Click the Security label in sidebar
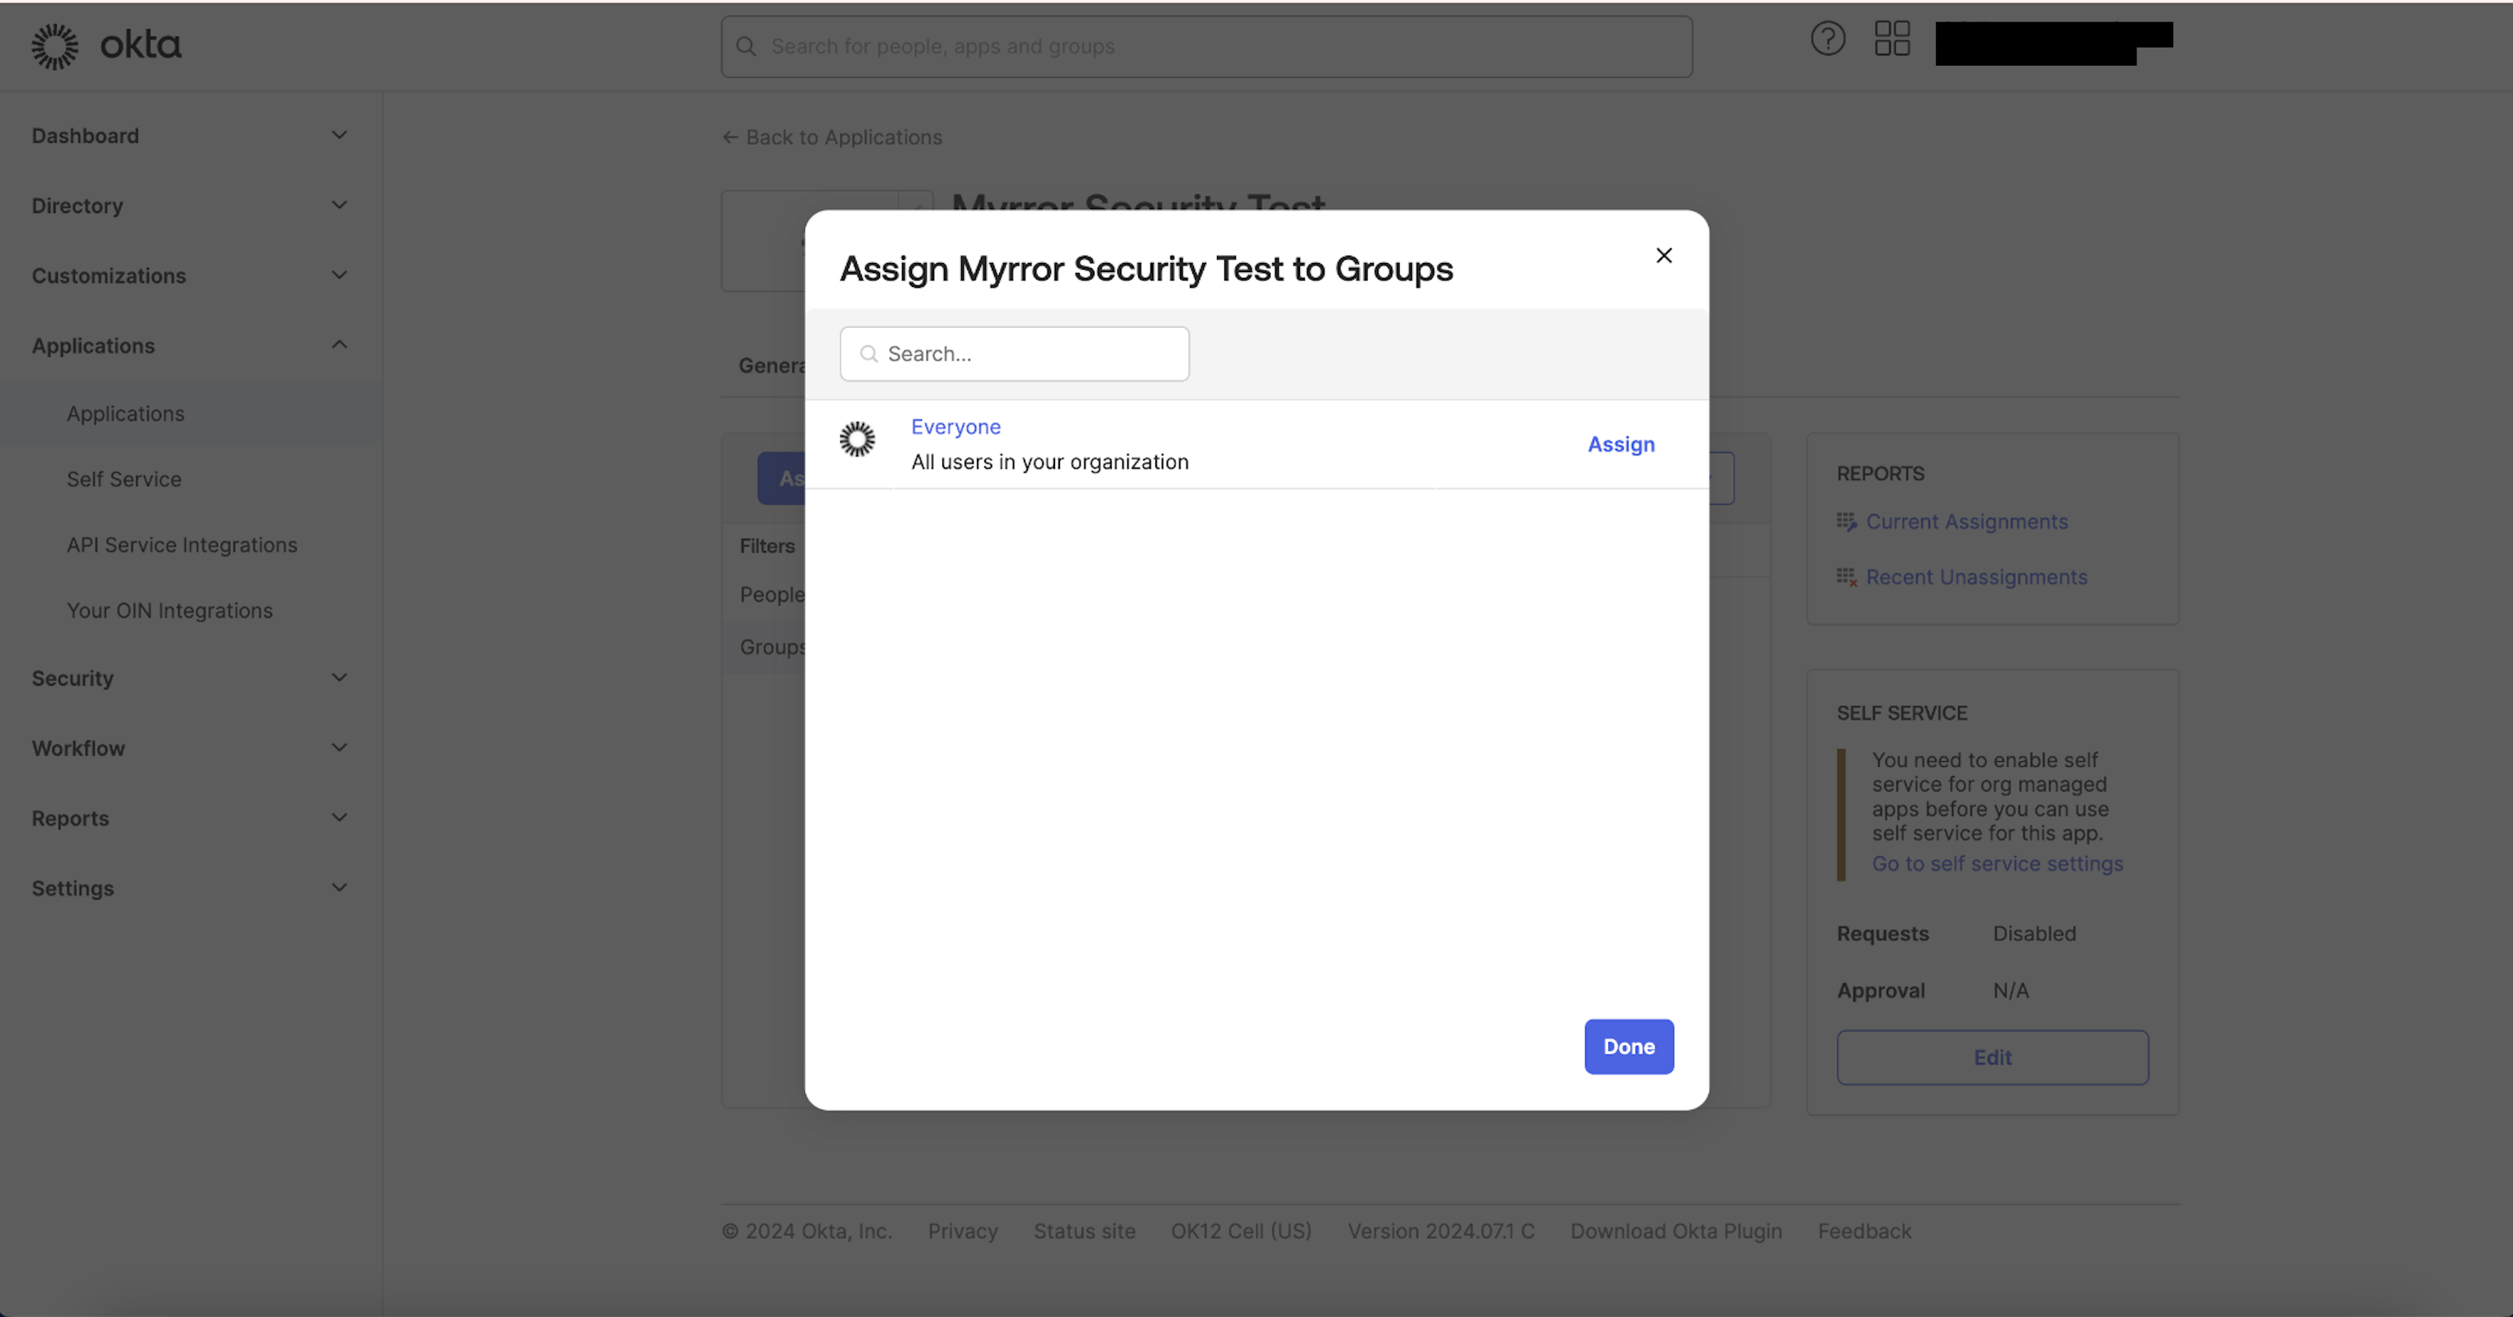Screen dimensions: 2513x1317 tap(72, 678)
